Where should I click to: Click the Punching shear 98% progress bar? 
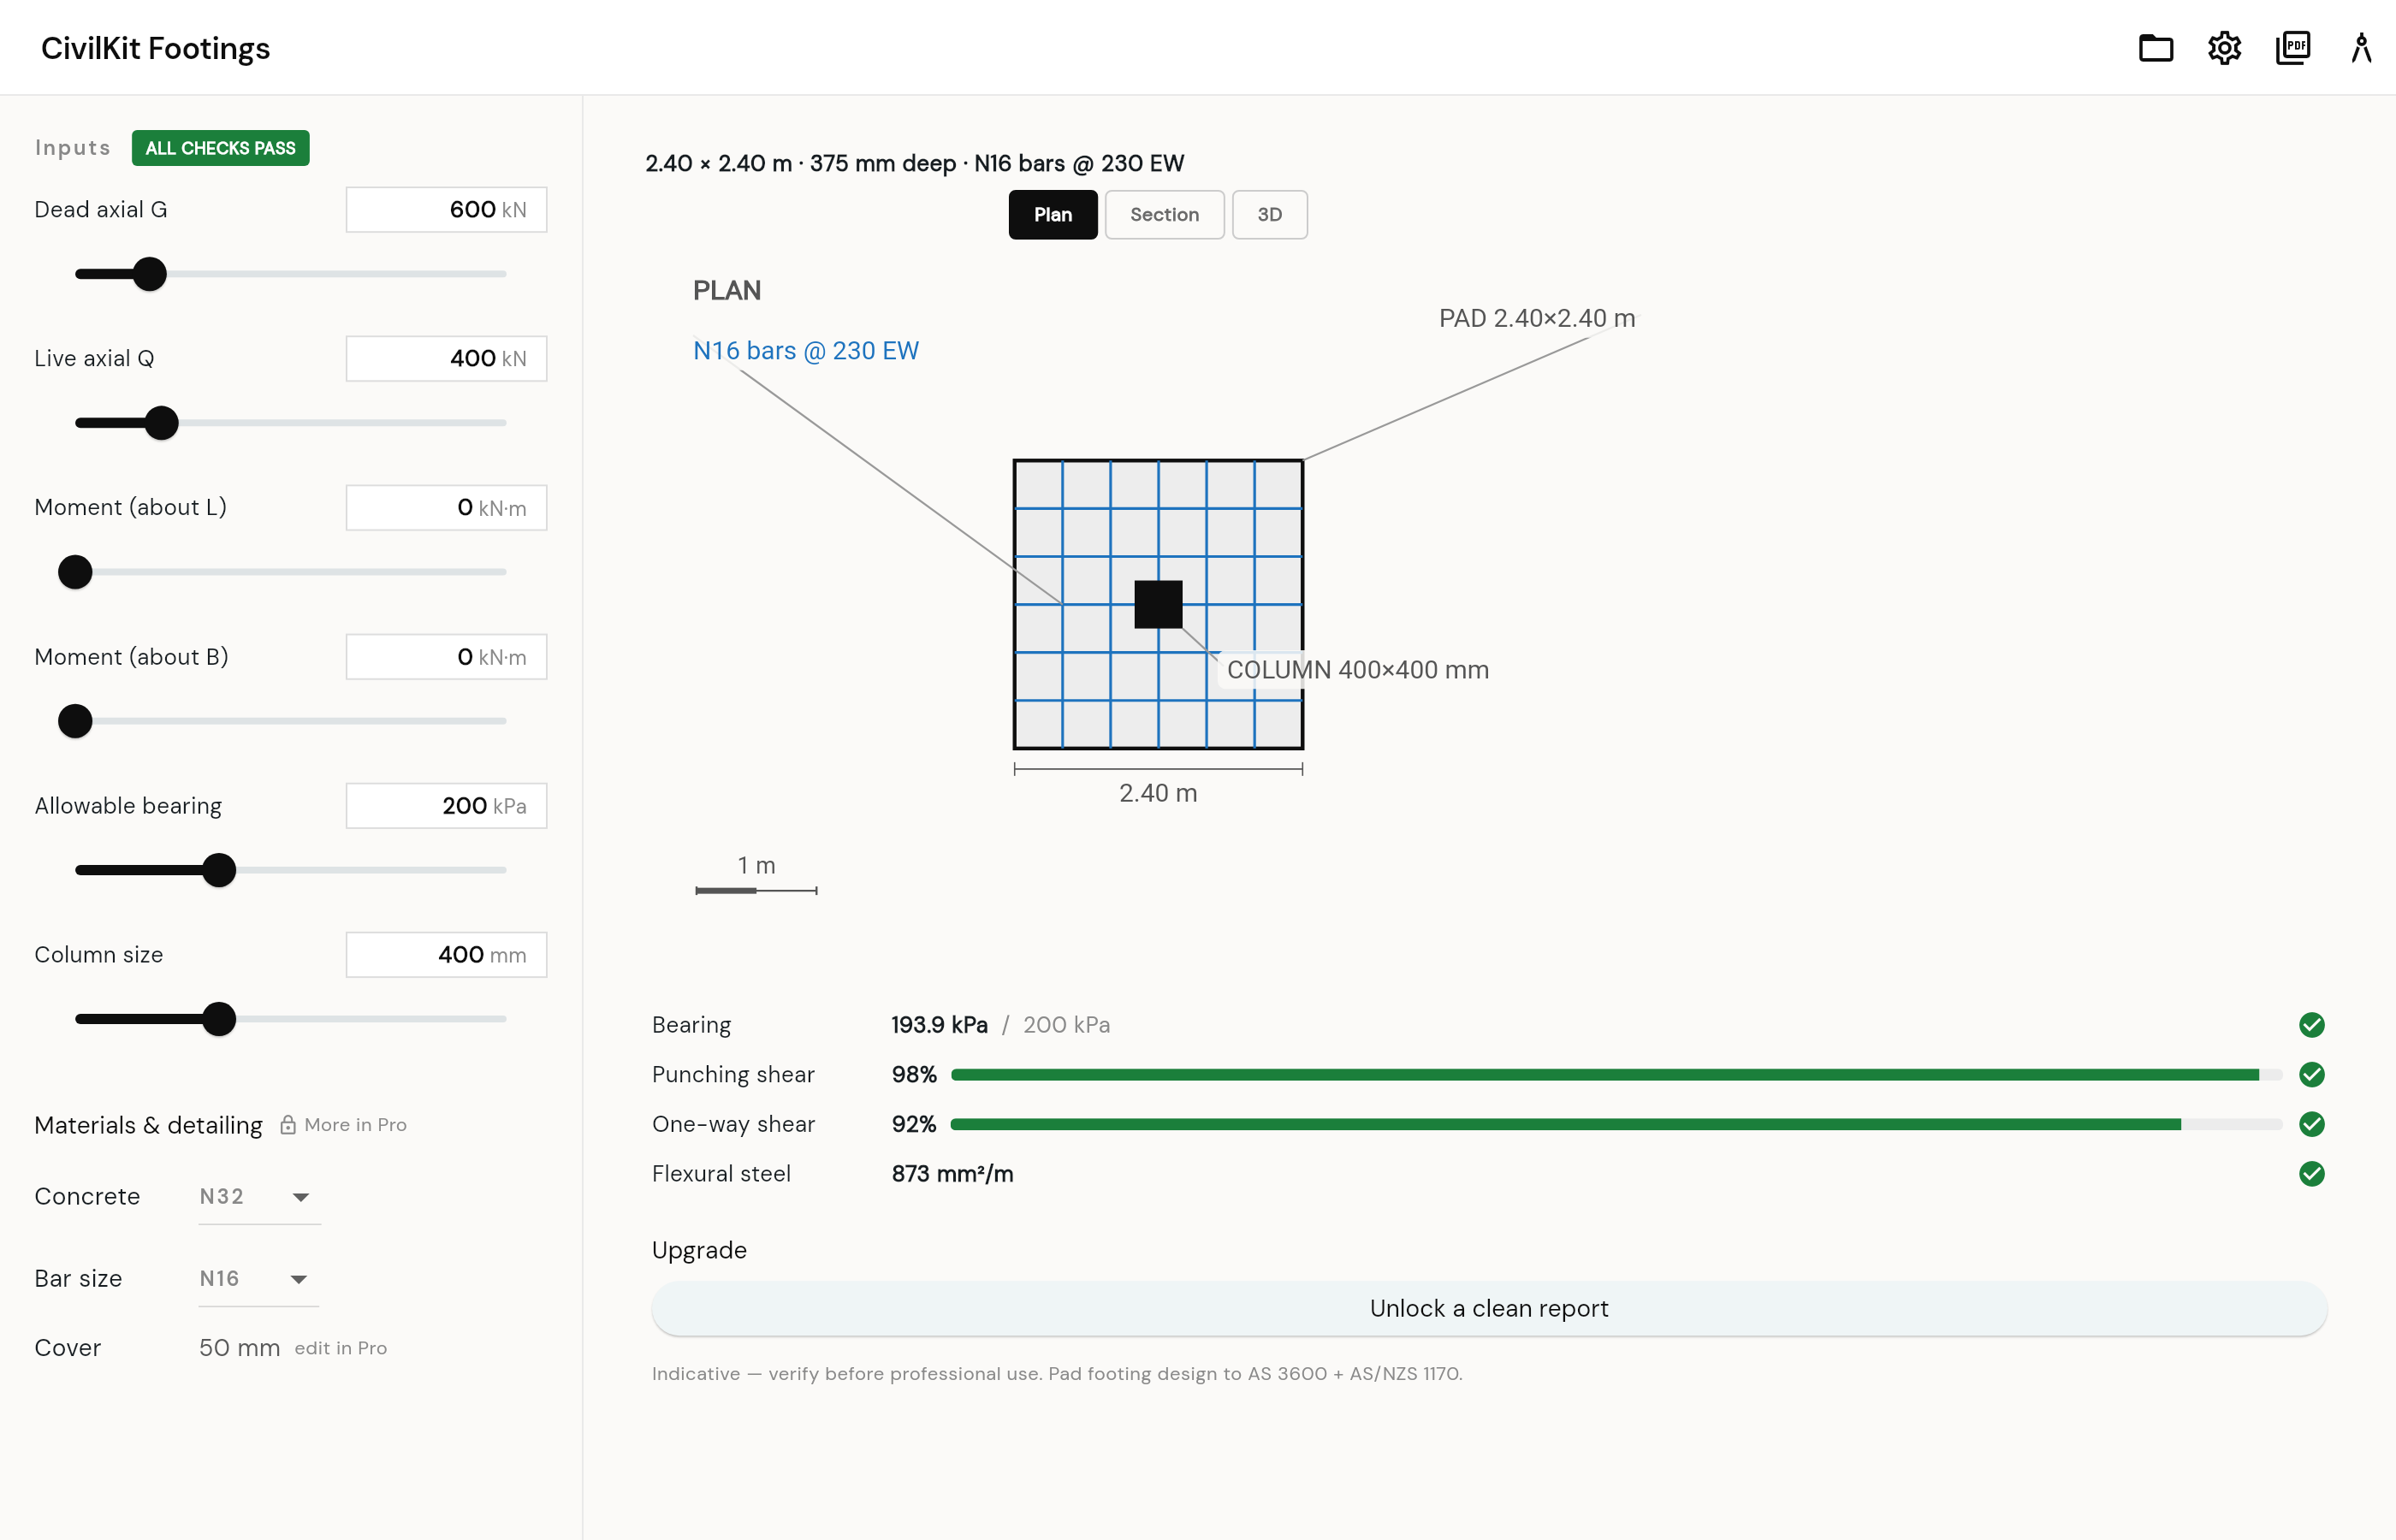1616,1075
